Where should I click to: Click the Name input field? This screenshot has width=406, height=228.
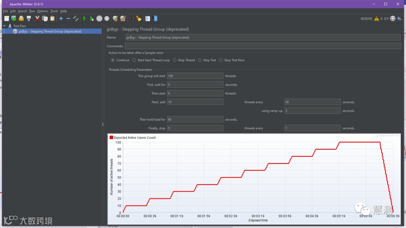263,37
